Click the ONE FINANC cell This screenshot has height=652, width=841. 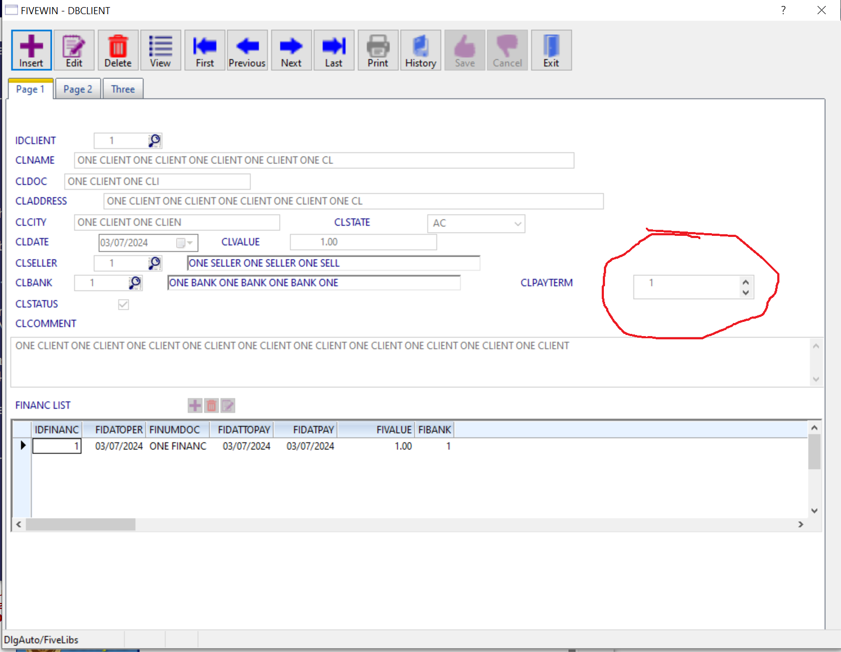pyautogui.click(x=178, y=447)
